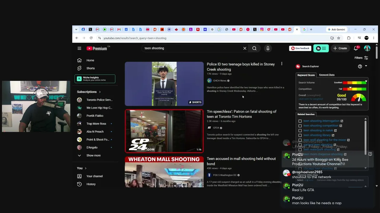The image size is (380, 213).
Task: Open the FOX 5 Washington DC channel link
Action: (225, 175)
